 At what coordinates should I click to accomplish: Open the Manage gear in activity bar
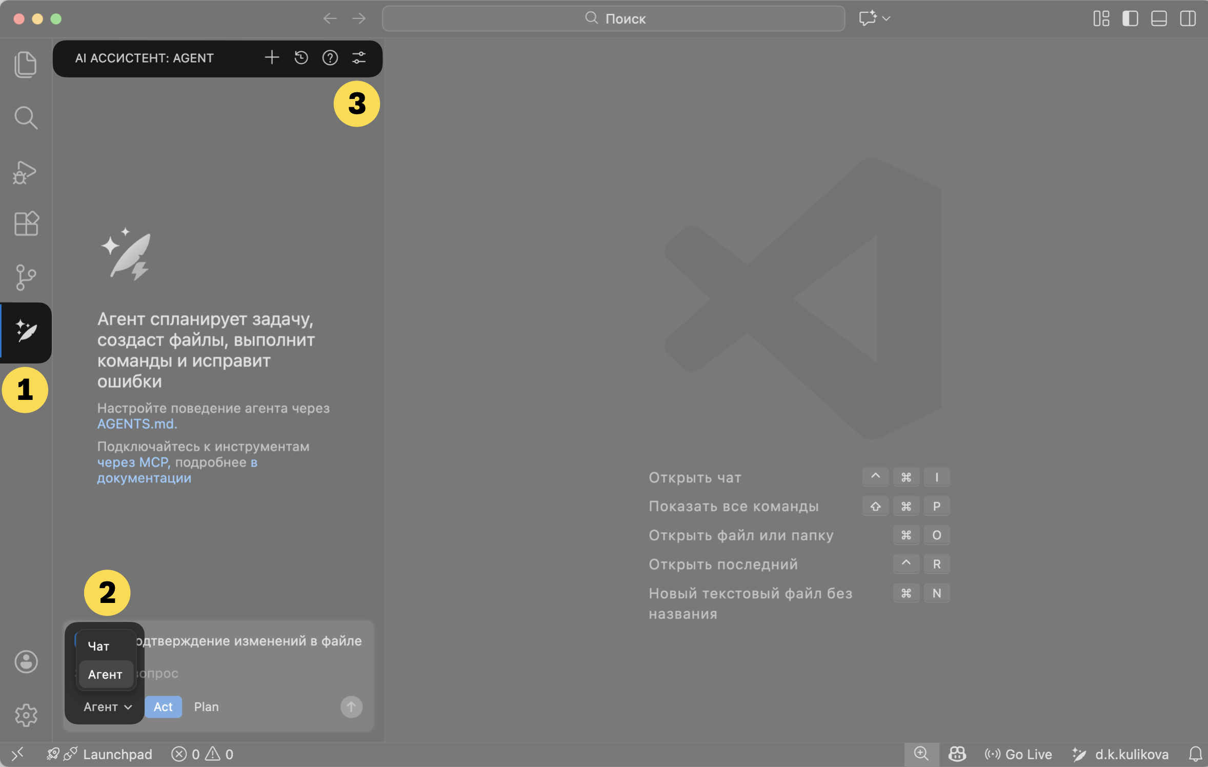pyautogui.click(x=26, y=715)
